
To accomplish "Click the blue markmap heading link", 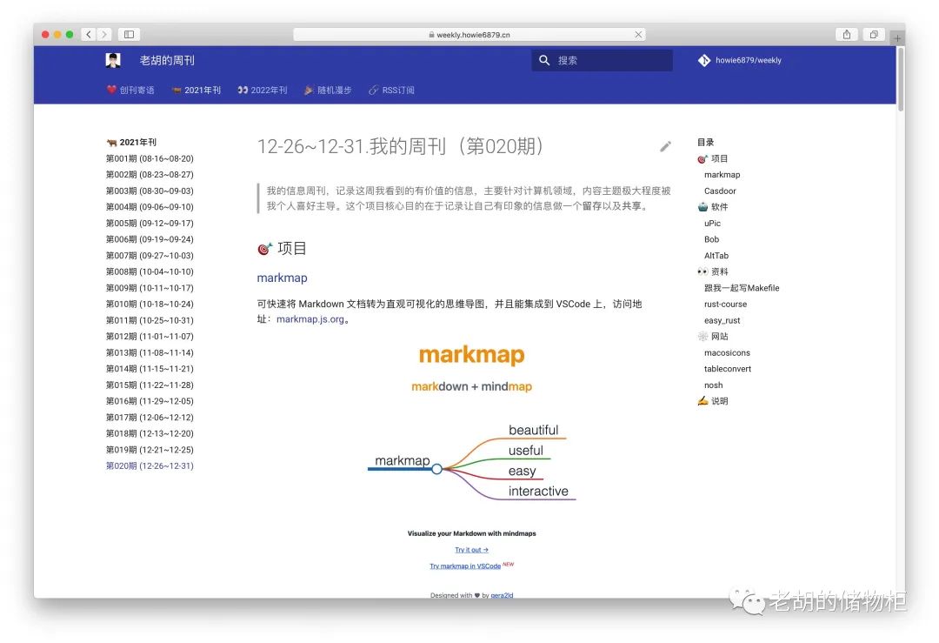I will pyautogui.click(x=282, y=278).
